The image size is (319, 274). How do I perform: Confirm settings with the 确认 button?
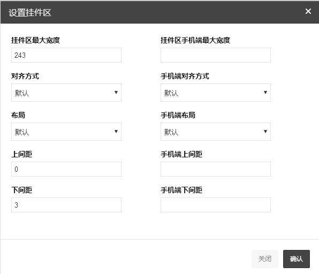[x=297, y=259]
